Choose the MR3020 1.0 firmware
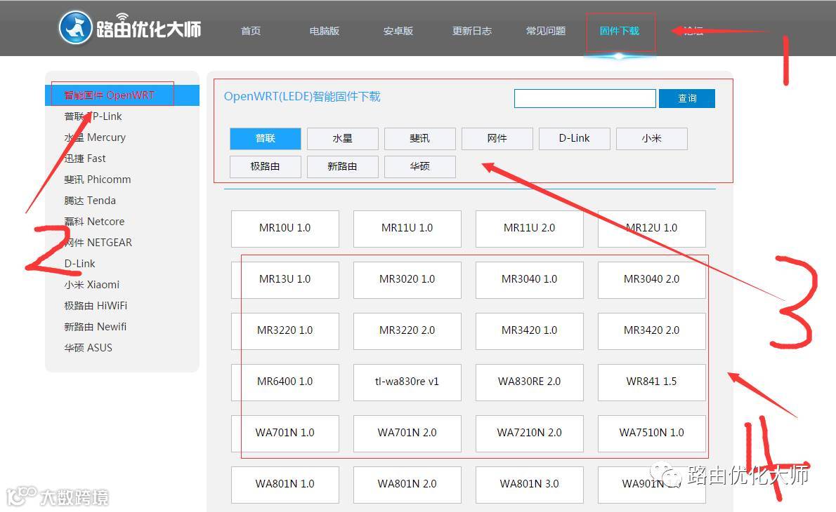 407,279
